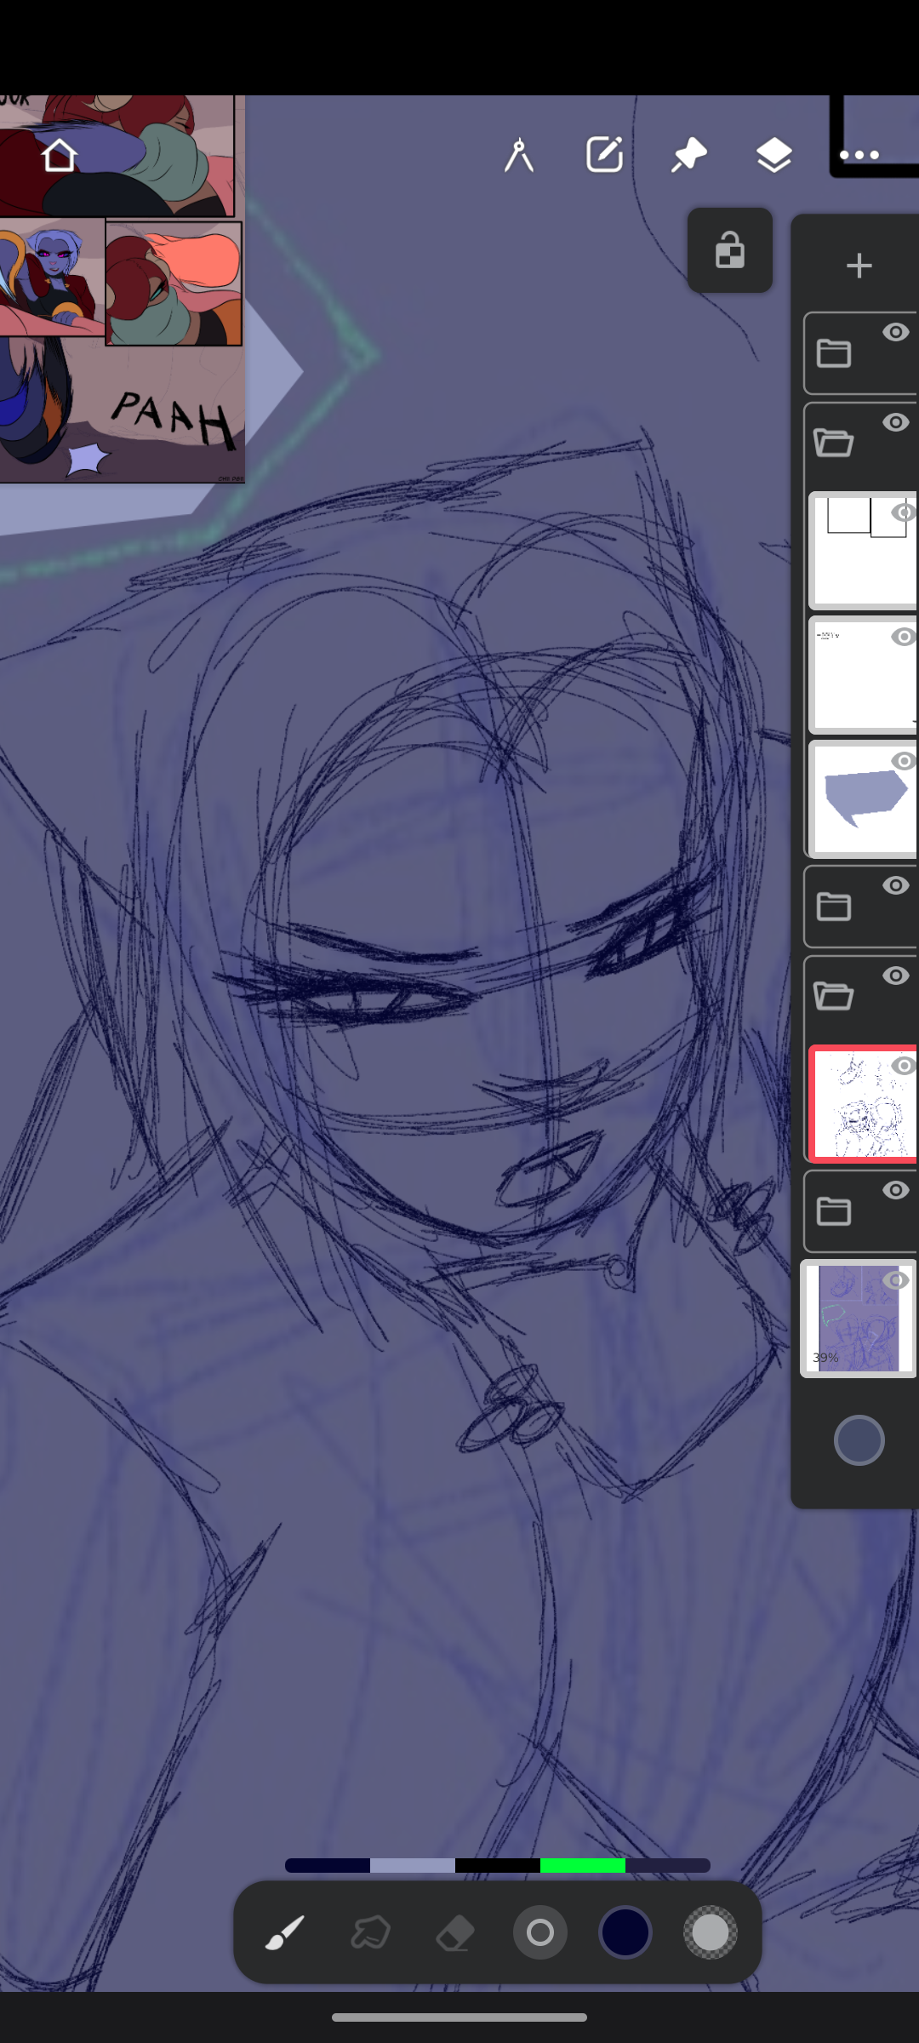Screen dimensions: 919x2043
Task: Expand the topmost collapsed layer group folder
Action: pyautogui.click(x=834, y=353)
